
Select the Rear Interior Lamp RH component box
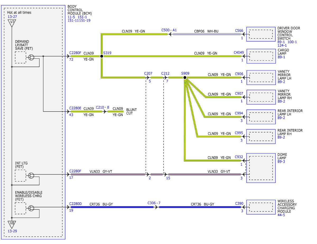(x=261, y=136)
